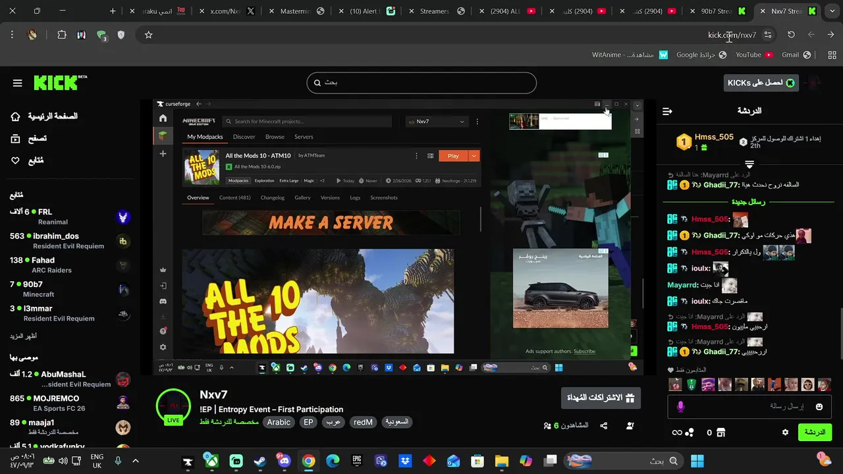The width and height of the screenshot is (843, 474).
Task: Open Epic Games from the taskbar
Action: [x=357, y=461]
